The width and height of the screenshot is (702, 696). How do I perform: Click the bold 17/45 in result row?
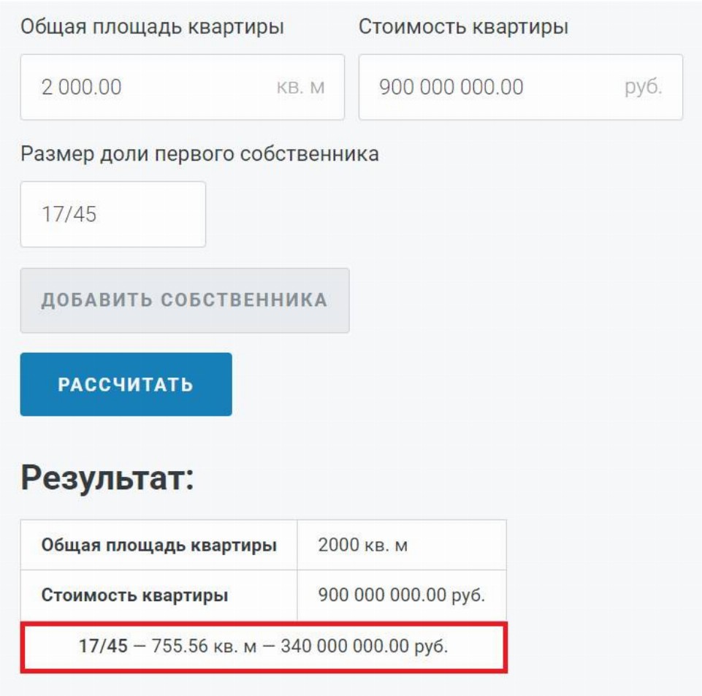coord(103,646)
